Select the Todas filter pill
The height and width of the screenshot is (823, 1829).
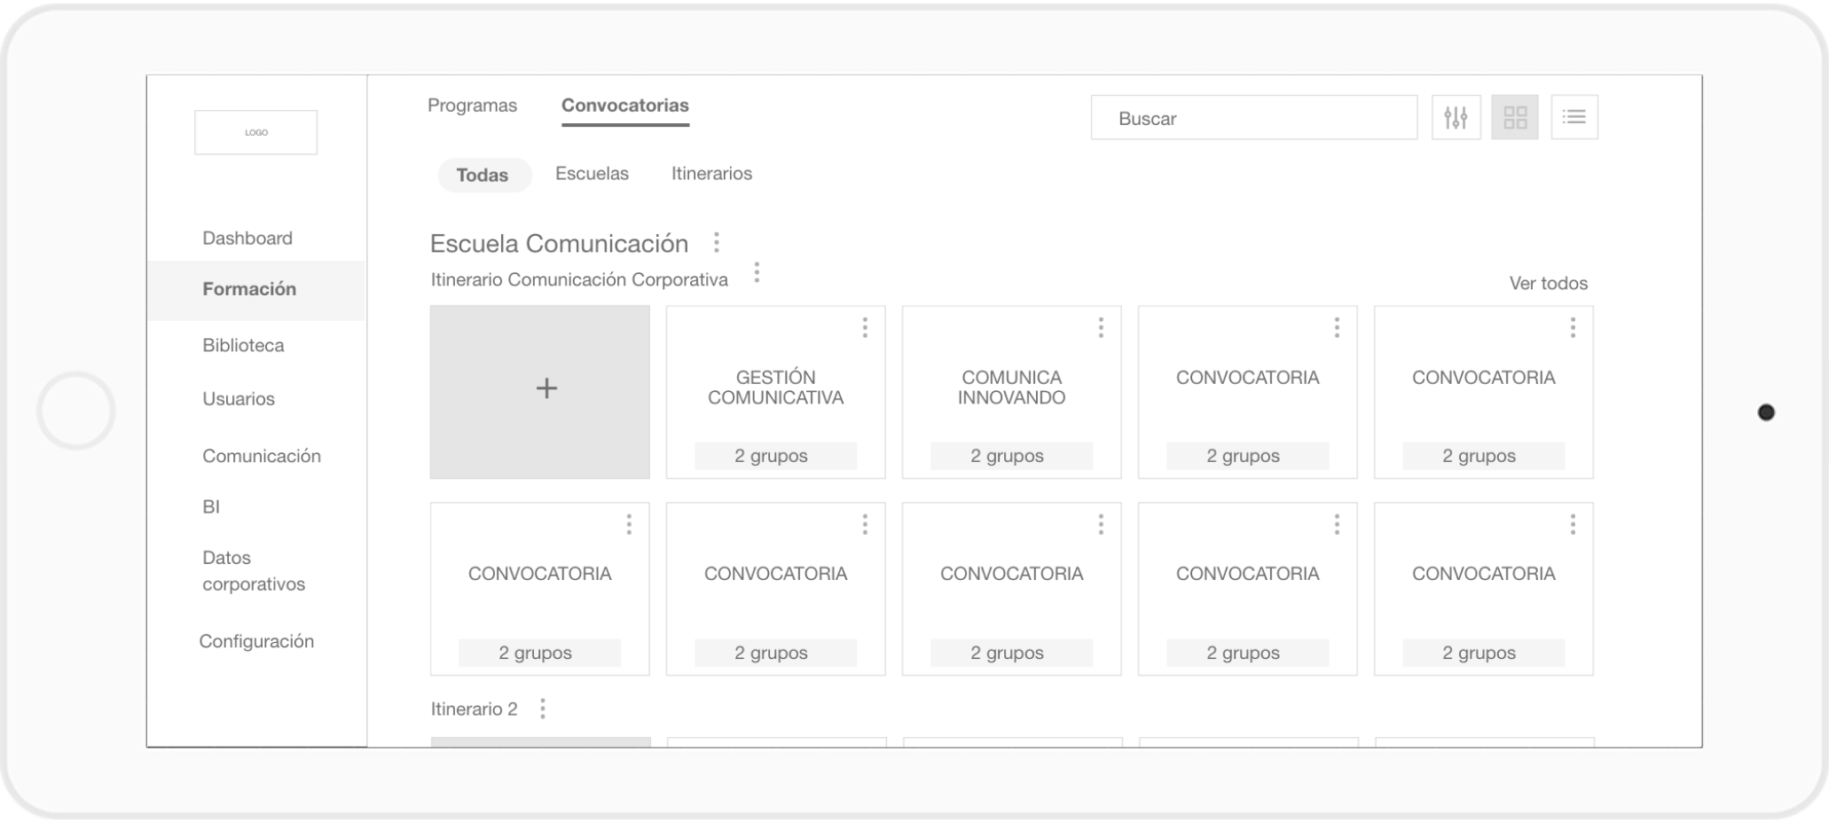click(x=483, y=175)
